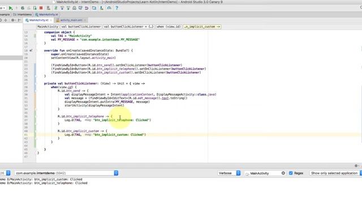Image resolution: width=362 pixels, height=204 pixels.
Task: Click the 'btn_implicit_custom: Clicked' log line
Action: (41, 179)
